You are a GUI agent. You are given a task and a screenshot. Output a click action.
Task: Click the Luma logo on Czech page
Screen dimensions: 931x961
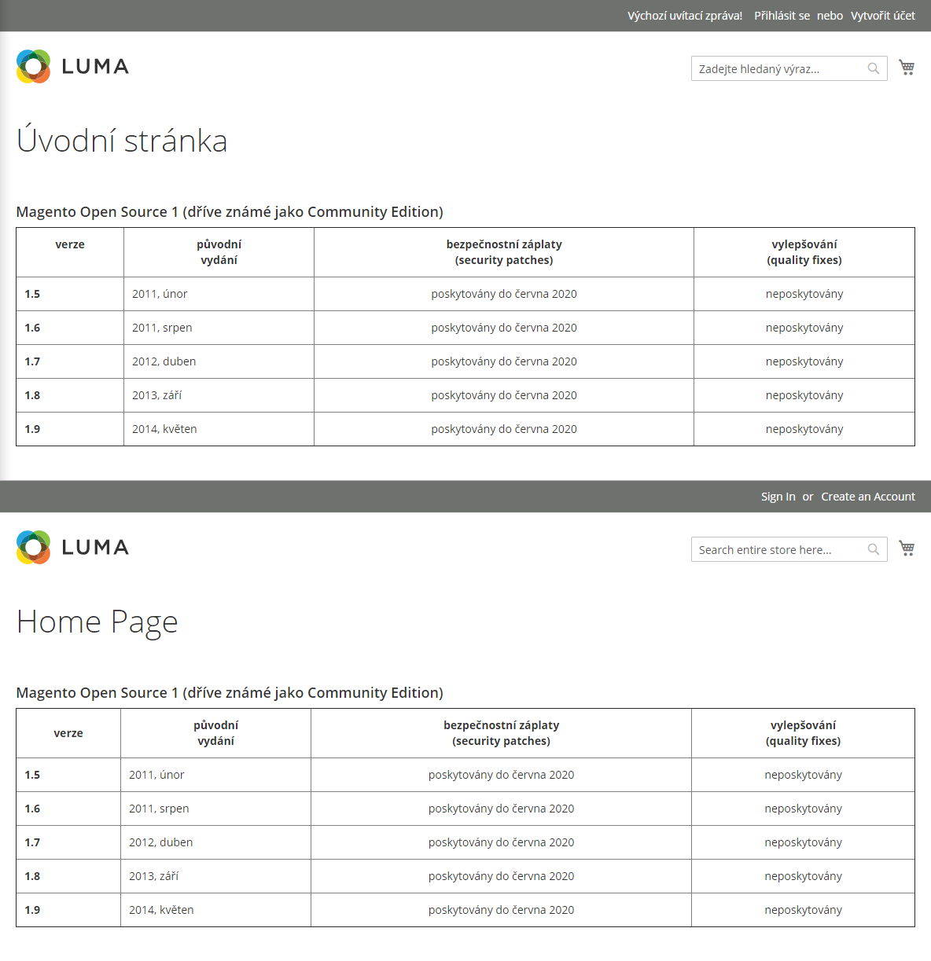coord(72,67)
